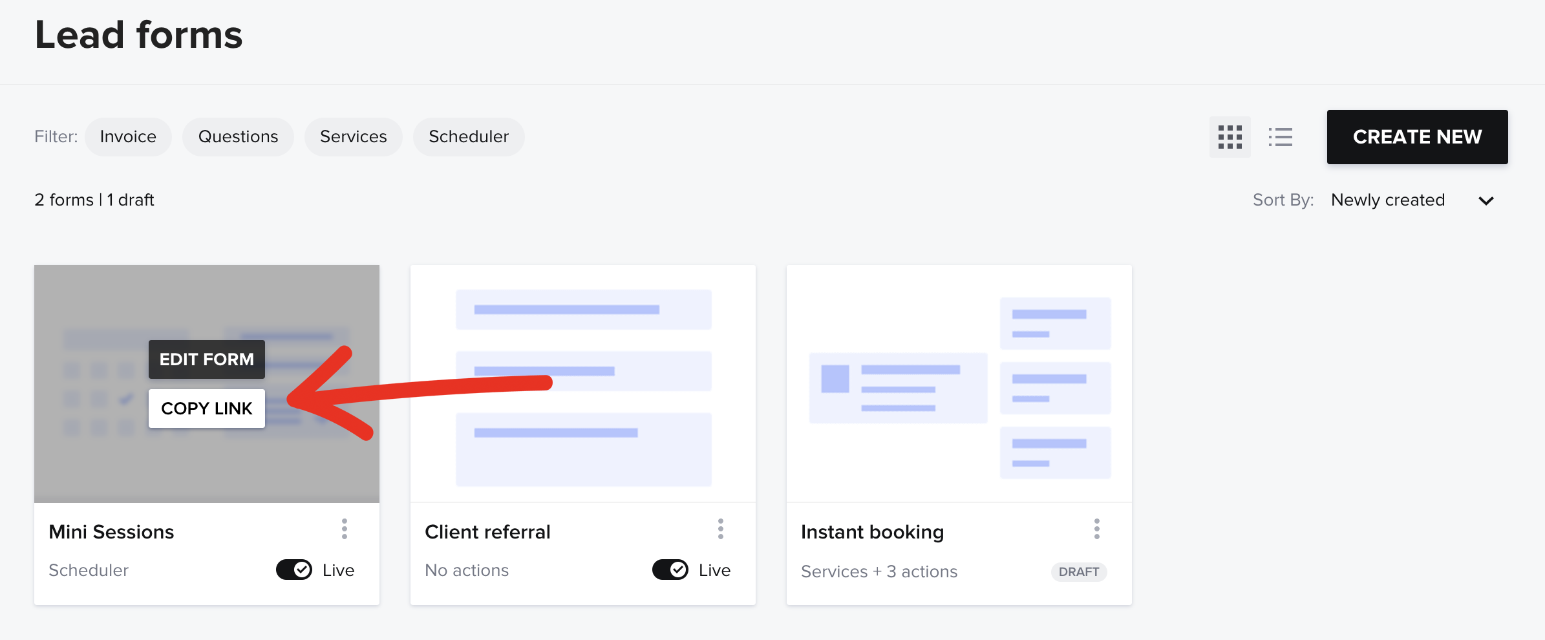
Task: Click EDIT FORM on Mini Sessions
Action: click(x=206, y=359)
